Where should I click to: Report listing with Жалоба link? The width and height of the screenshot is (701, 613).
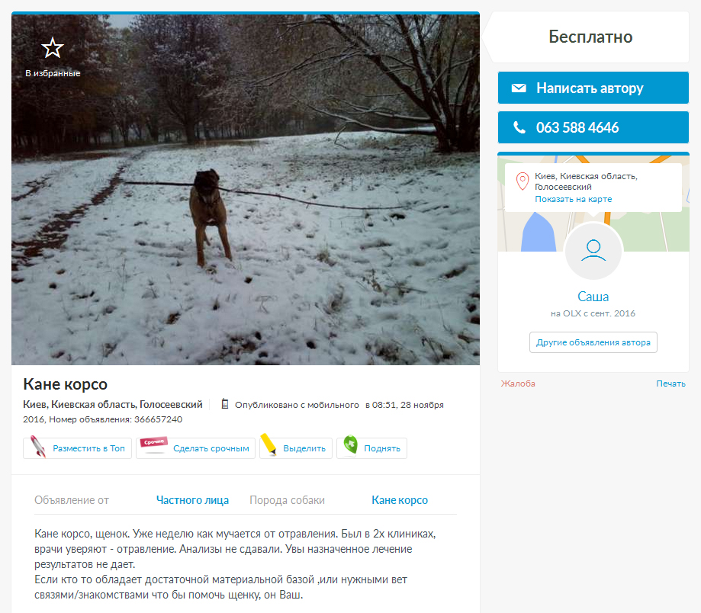point(518,384)
